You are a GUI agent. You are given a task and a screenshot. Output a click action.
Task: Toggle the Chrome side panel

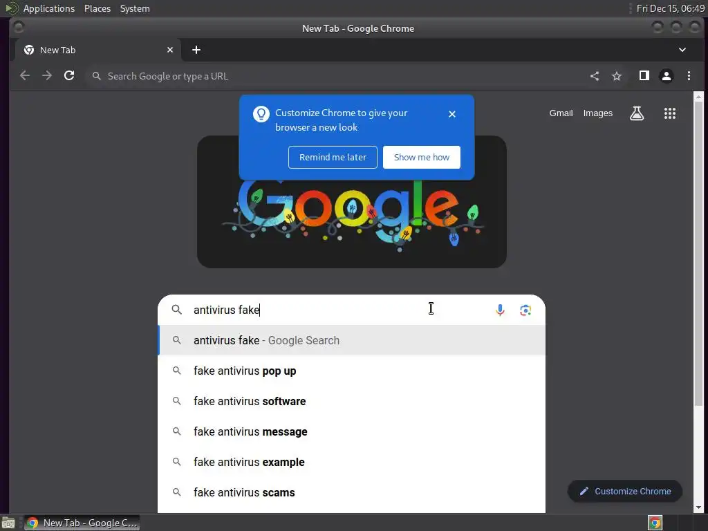(644, 76)
